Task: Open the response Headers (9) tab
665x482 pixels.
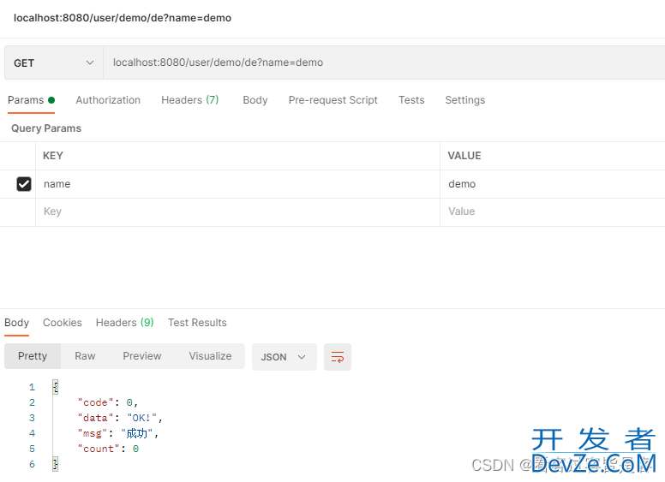Action: [x=125, y=323]
